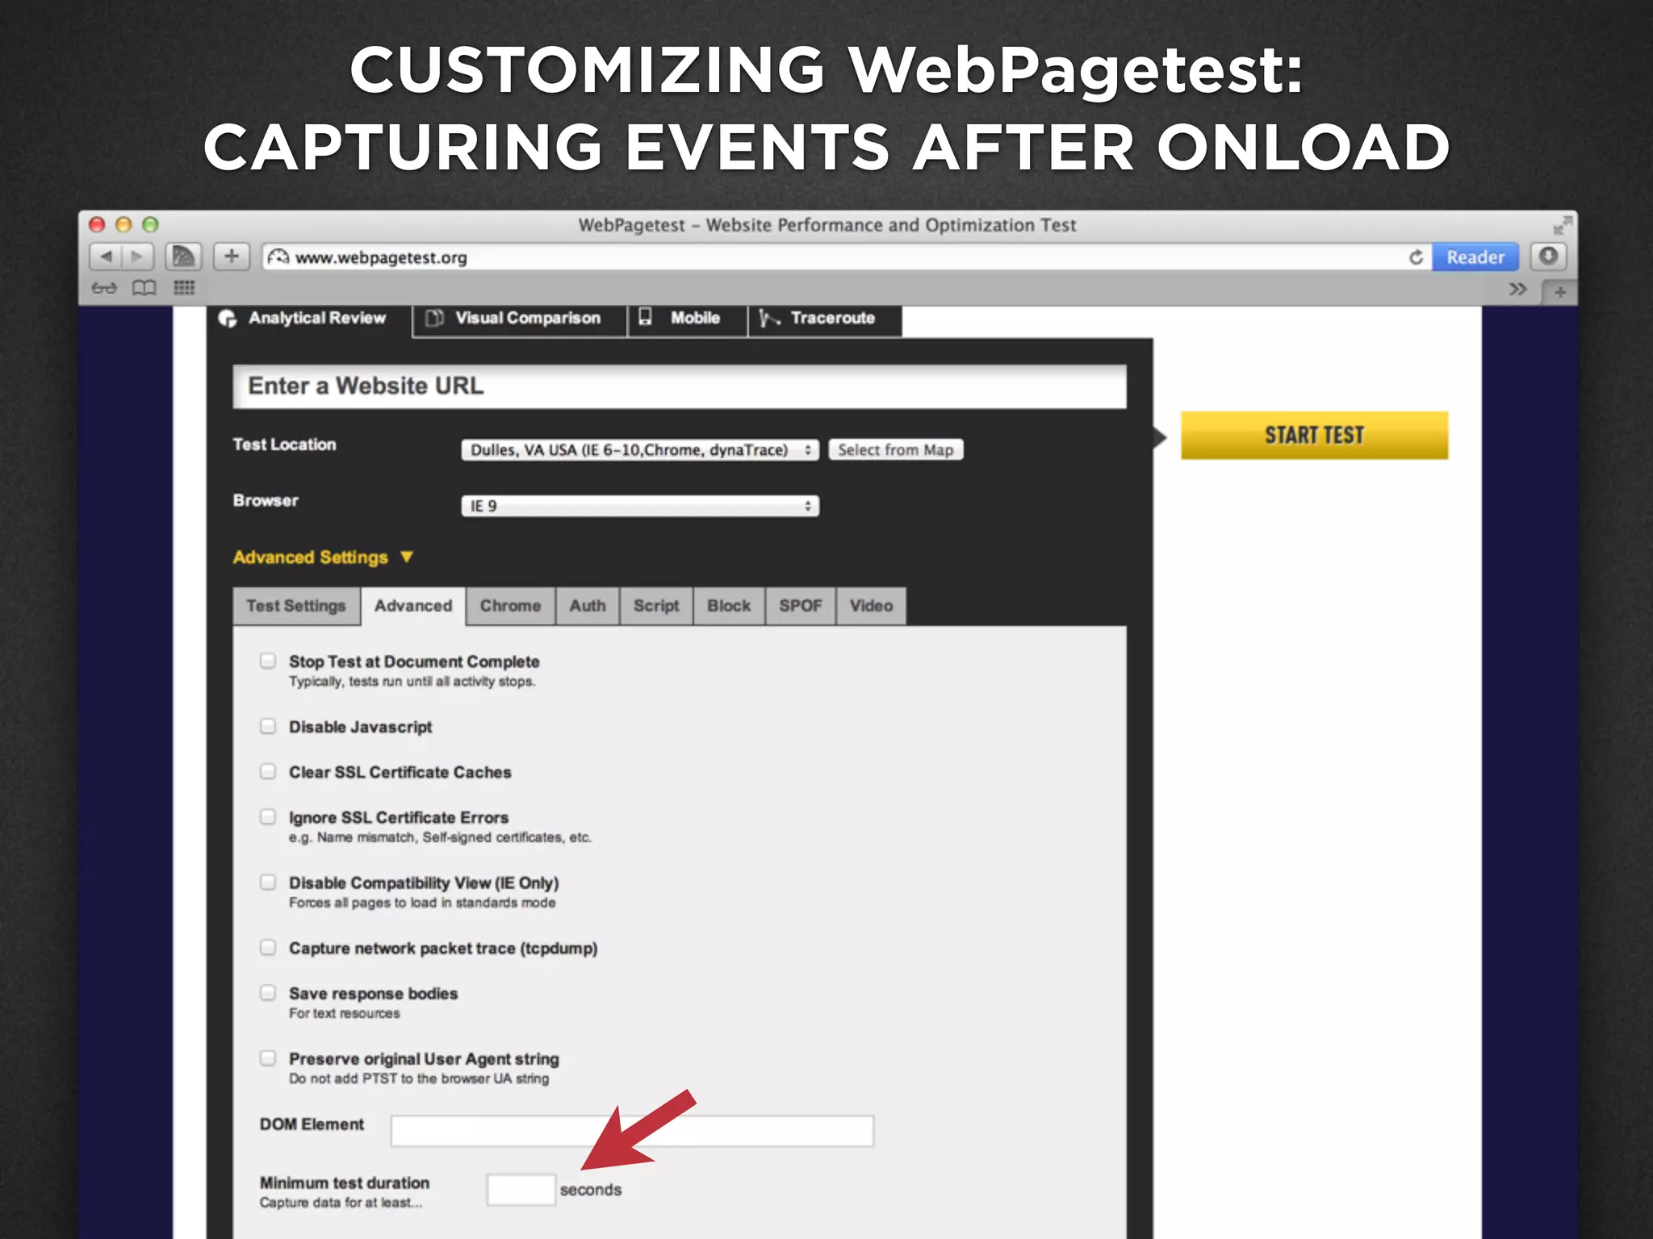Click the site favicon in the address bar
Image resolution: width=1653 pixels, height=1239 pixels.
click(x=278, y=257)
